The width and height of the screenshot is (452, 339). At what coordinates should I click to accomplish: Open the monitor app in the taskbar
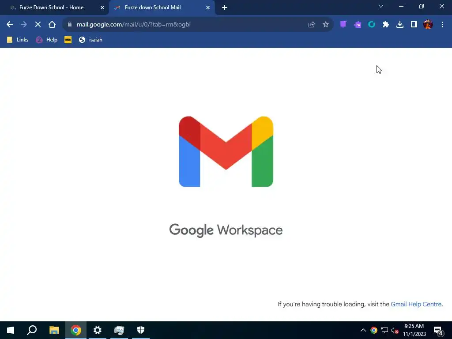click(119, 330)
